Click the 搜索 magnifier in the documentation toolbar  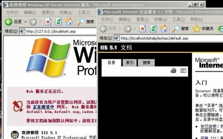click(x=176, y=28)
